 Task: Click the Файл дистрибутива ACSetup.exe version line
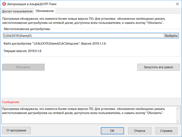(55, 44)
